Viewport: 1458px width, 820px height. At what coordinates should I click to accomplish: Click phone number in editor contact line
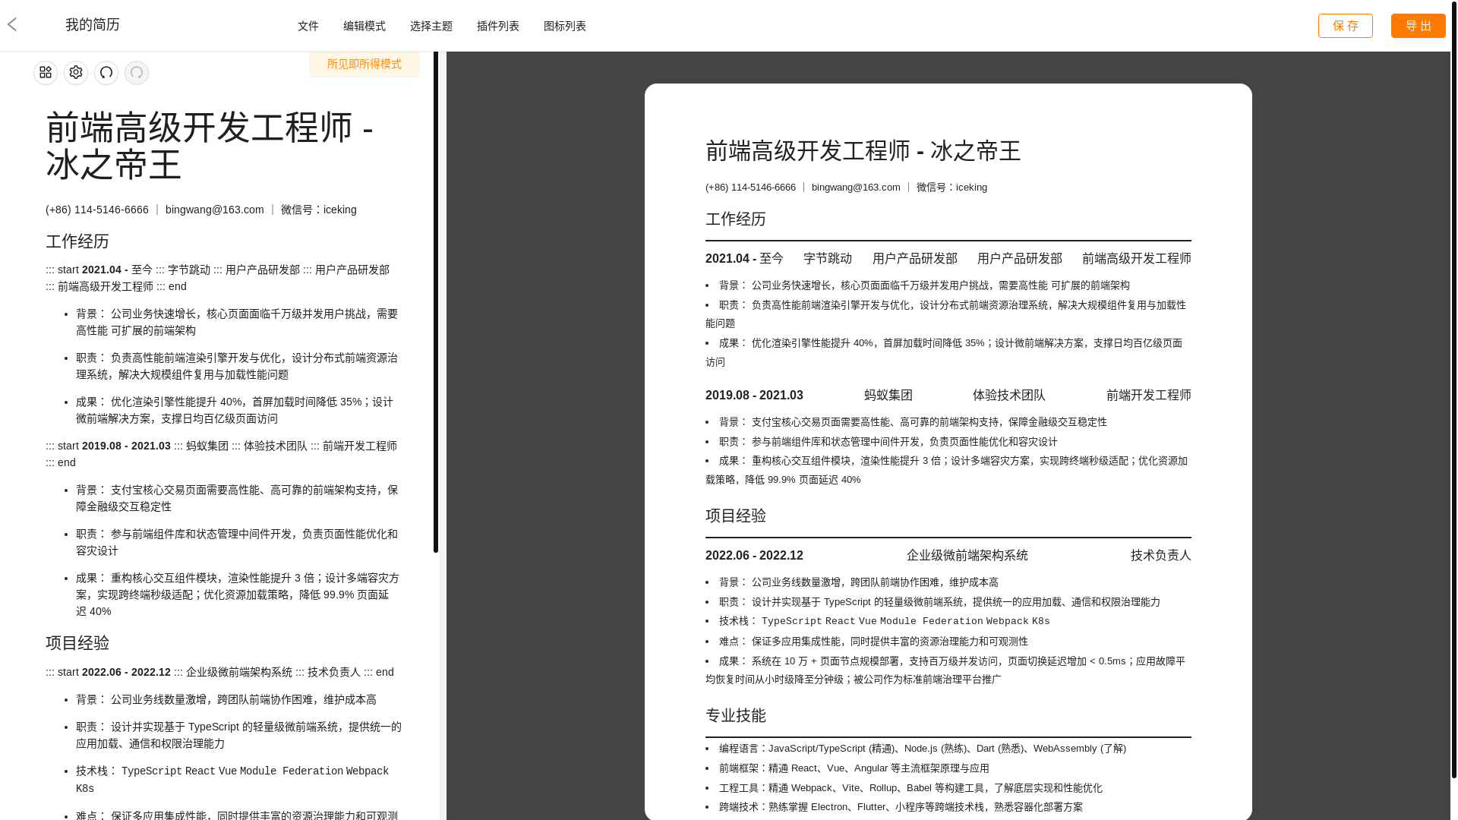click(x=97, y=210)
